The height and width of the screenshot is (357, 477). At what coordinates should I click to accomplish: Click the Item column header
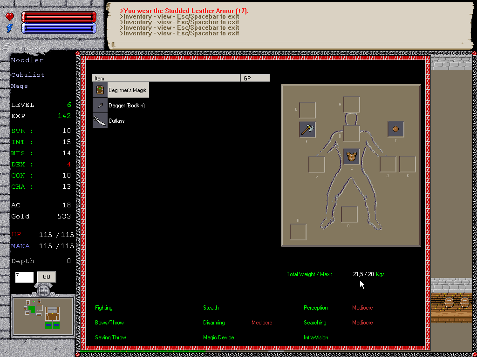tap(166, 79)
